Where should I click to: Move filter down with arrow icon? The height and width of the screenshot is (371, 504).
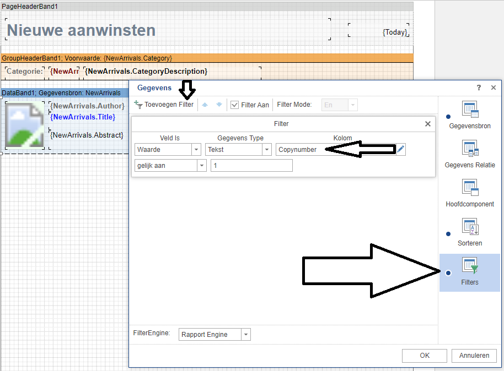(219, 105)
